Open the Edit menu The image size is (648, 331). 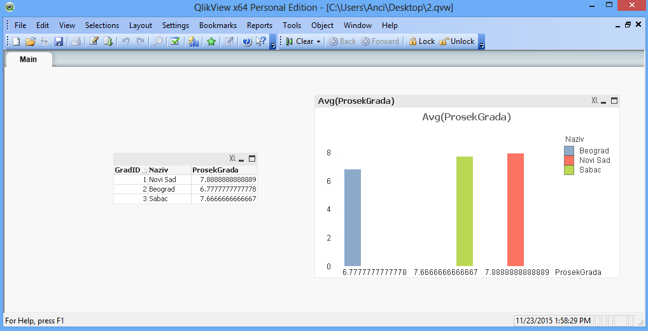coord(43,25)
